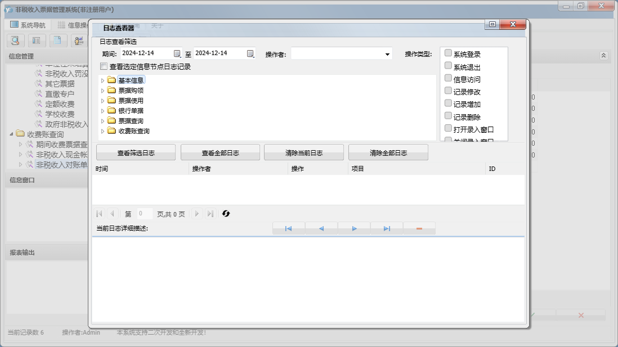Jump to first log detail record
This screenshot has width=618, height=347.
coord(288,228)
